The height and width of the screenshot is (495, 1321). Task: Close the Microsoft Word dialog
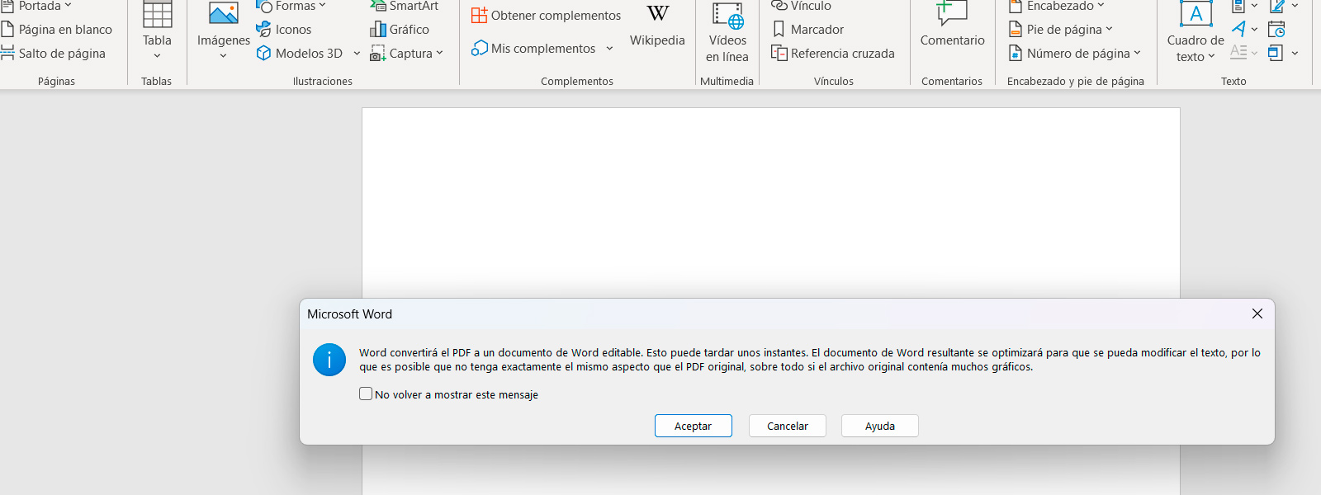click(x=1257, y=313)
